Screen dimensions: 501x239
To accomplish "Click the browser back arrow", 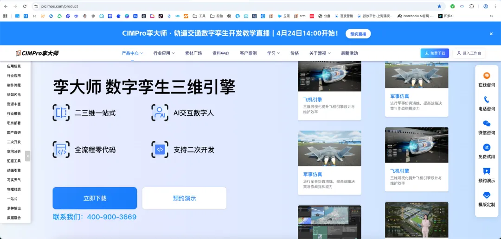I will 6,6.
